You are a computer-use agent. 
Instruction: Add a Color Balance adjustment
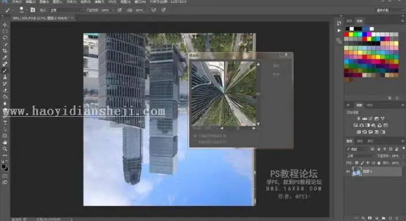click(x=362, y=125)
